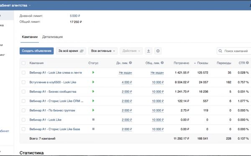Toggle play status of Вебинар А1 - Бизнес сообщества
The height and width of the screenshot is (156, 251).
93,91
